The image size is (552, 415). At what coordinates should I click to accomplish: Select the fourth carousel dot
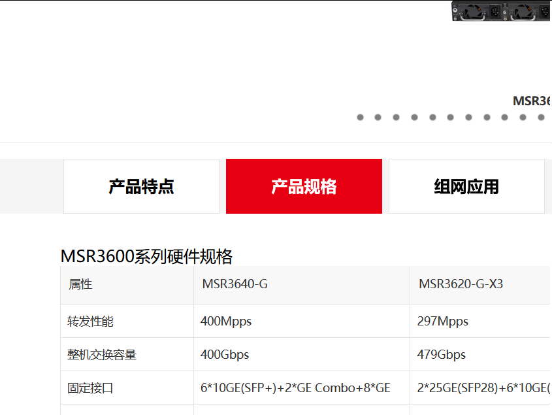click(414, 118)
